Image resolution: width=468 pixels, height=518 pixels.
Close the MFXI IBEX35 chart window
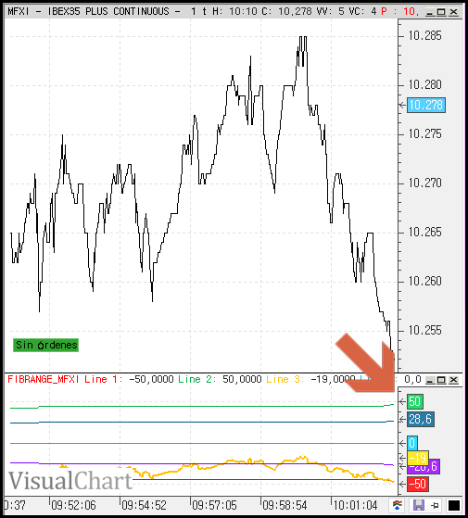453,12
